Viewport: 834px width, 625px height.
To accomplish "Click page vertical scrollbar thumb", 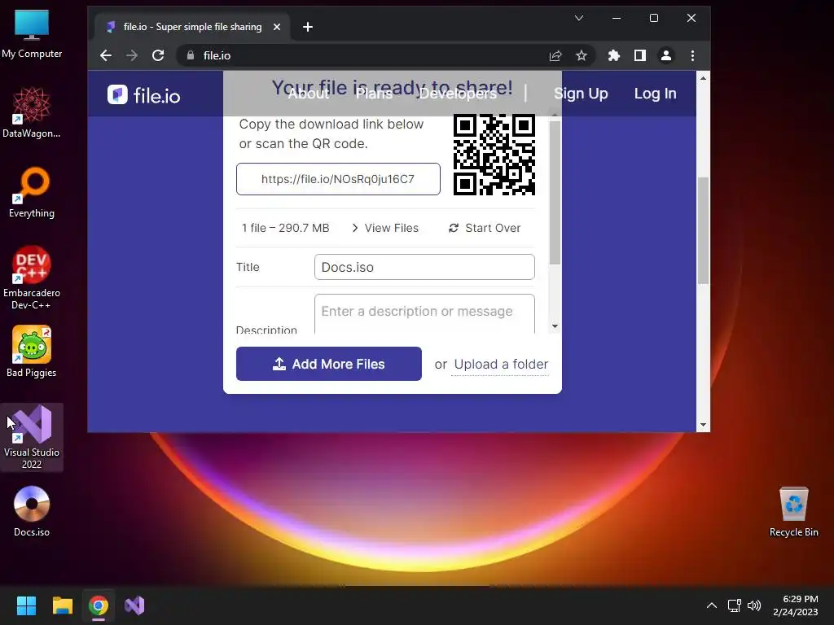I will [703, 230].
